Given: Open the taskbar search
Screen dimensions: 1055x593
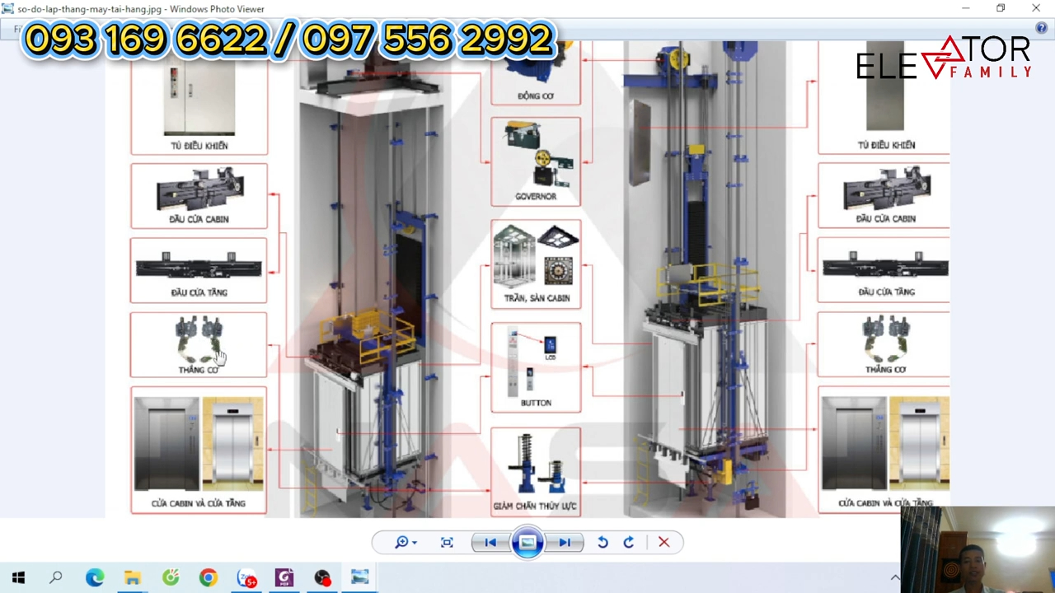Looking at the screenshot, I should click(56, 577).
